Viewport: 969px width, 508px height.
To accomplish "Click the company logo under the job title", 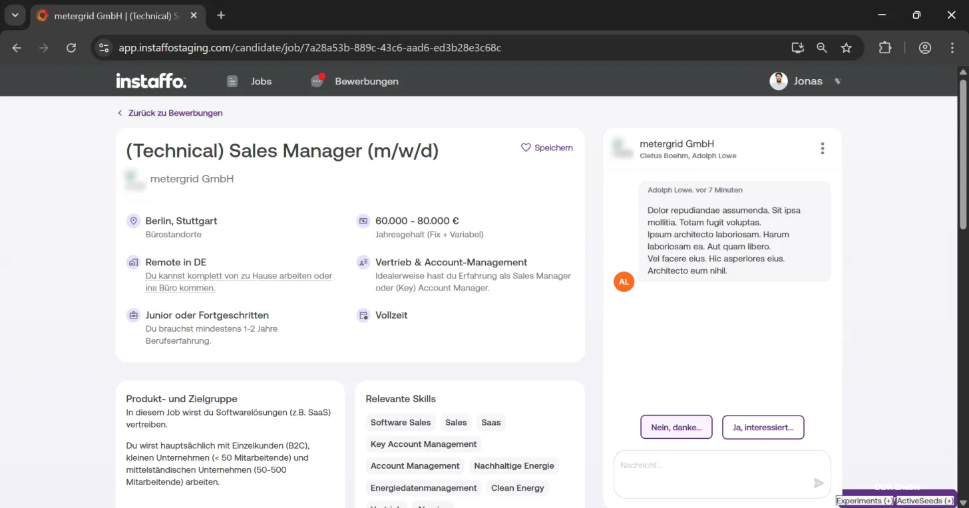I will pyautogui.click(x=135, y=180).
